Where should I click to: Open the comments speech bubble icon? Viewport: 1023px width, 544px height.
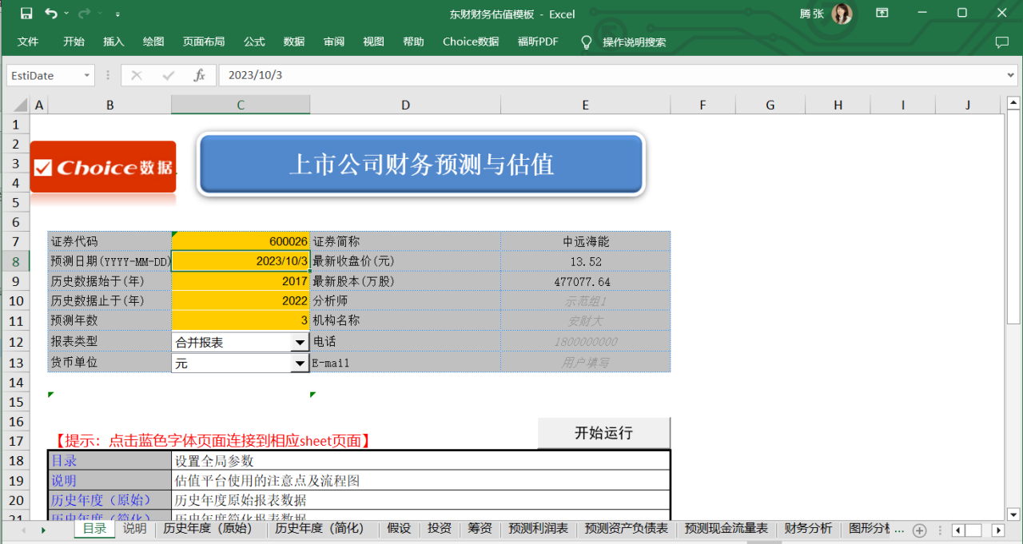tap(1001, 42)
